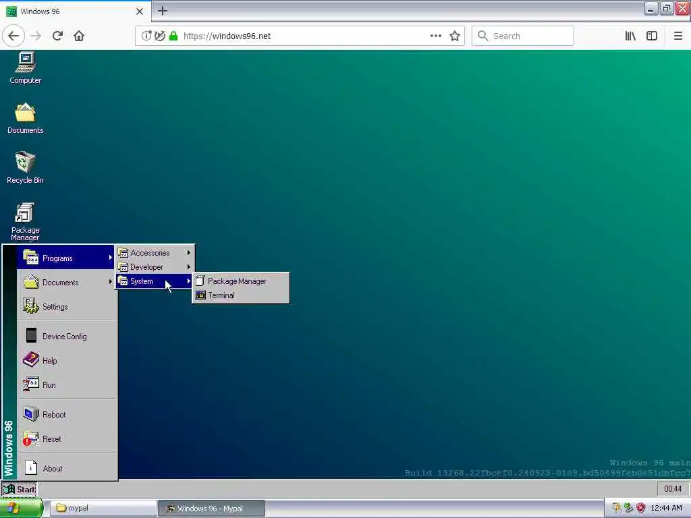691x518 pixels.
Task: Open the browser hamburger menu
Action: (x=678, y=36)
